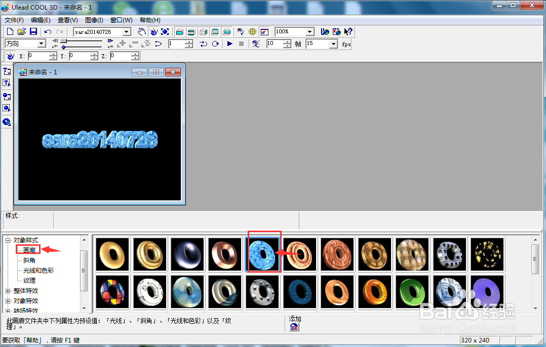Image resolution: width=546 pixels, height=347 pixels.
Task: Increase the frame count spinner at 10
Action: click(287, 41)
